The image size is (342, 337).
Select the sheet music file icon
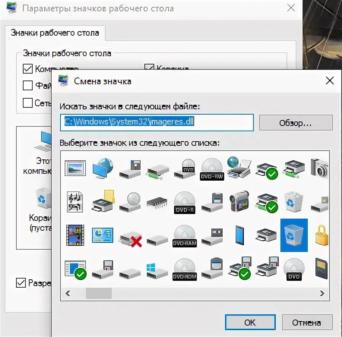[75, 202]
